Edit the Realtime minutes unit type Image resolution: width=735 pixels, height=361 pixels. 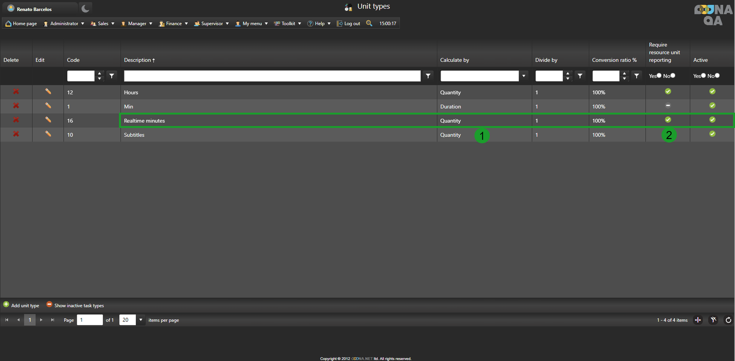(x=48, y=120)
